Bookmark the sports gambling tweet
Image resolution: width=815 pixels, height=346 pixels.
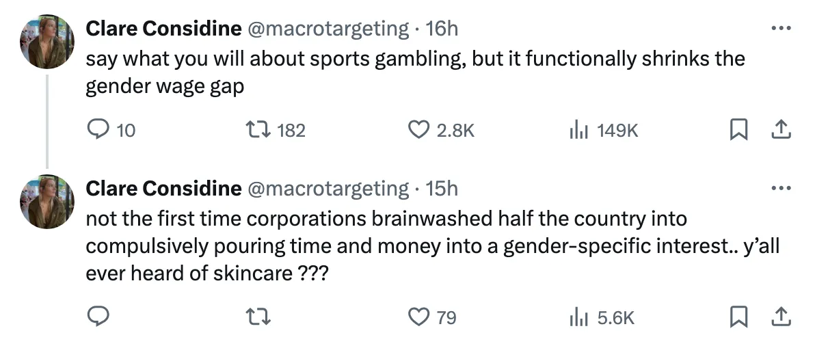pyautogui.click(x=738, y=130)
